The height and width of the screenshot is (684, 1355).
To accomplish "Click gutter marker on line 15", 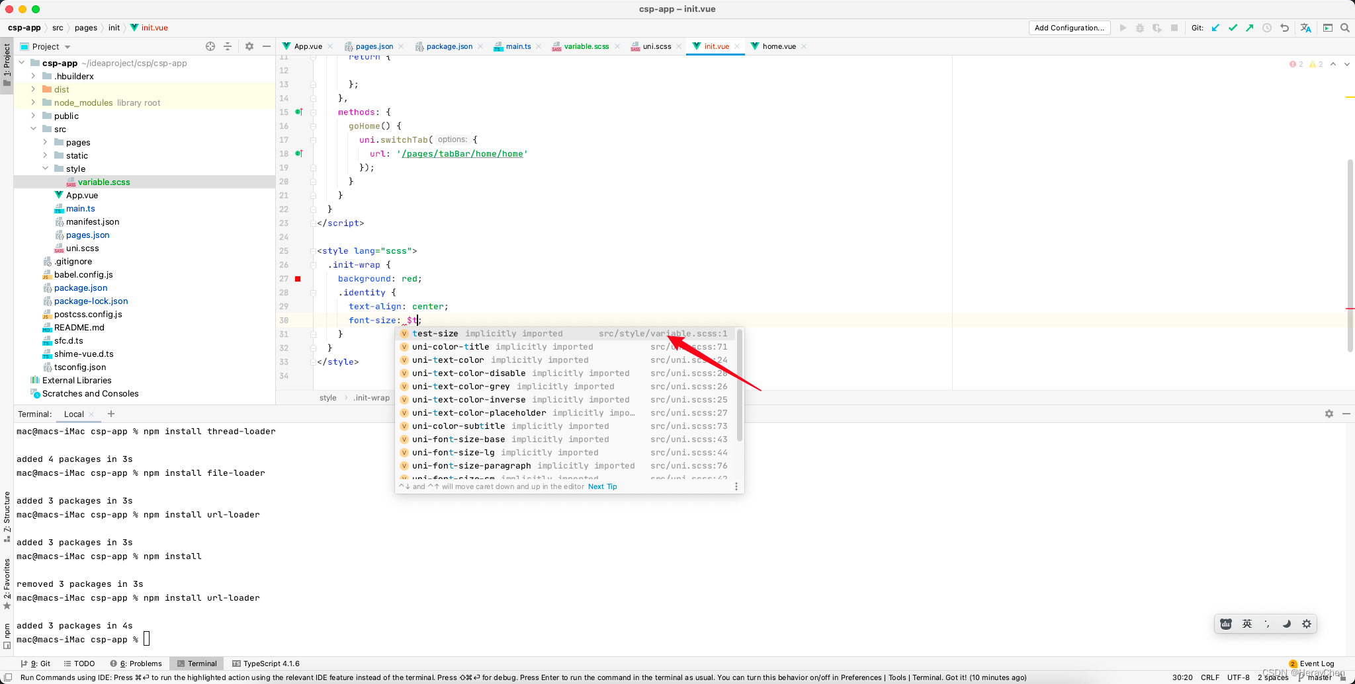I will click(x=299, y=112).
